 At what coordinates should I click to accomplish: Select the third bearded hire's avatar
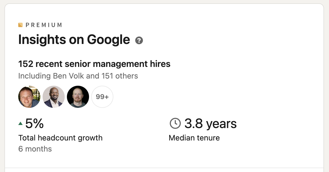[x=78, y=97]
